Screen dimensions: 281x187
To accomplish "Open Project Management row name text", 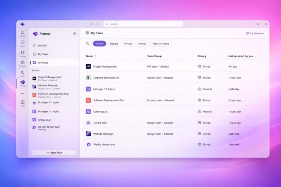I will (x=105, y=66).
